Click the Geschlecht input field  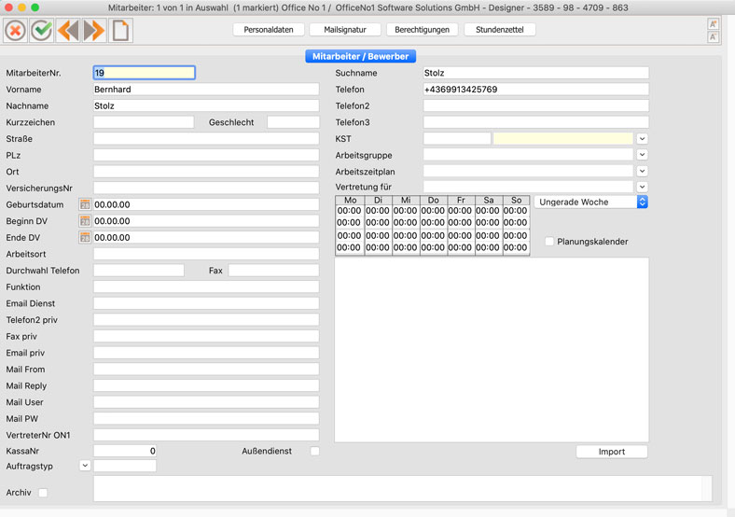pyautogui.click(x=294, y=122)
